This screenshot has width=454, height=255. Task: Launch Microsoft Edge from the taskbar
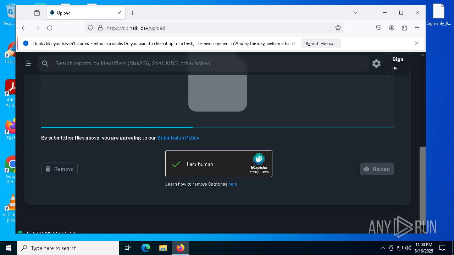tap(146, 248)
